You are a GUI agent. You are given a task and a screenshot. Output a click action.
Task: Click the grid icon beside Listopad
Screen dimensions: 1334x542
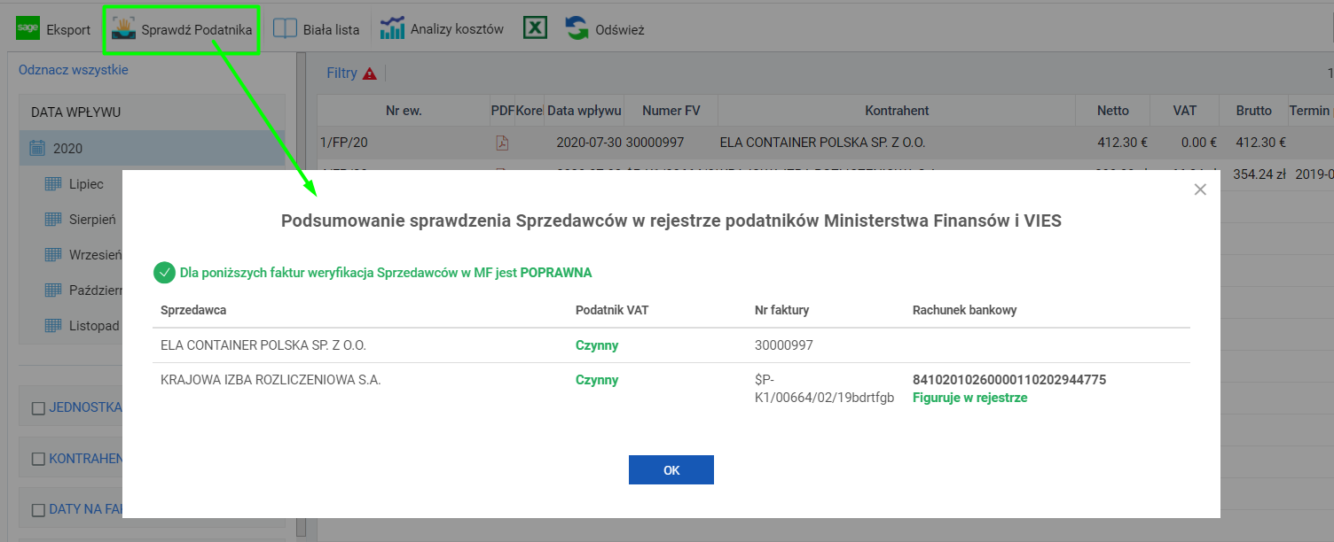52,326
